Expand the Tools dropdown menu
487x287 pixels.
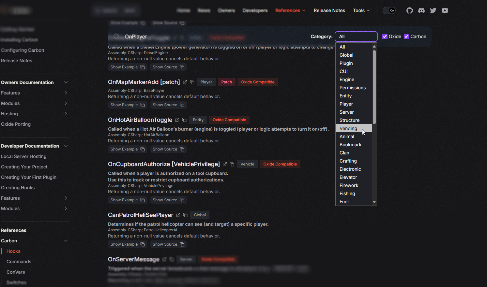361,10
